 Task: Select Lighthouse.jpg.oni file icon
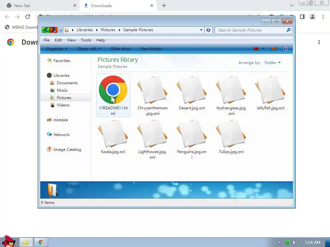(152, 133)
